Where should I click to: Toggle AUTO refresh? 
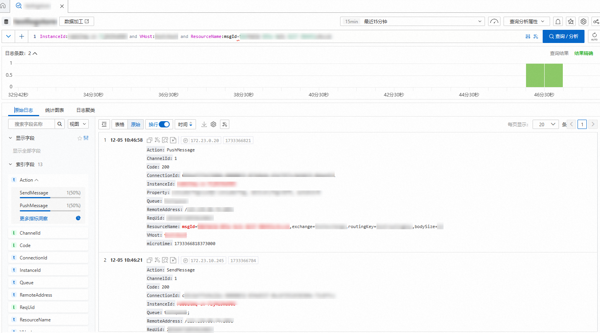[x=594, y=36]
